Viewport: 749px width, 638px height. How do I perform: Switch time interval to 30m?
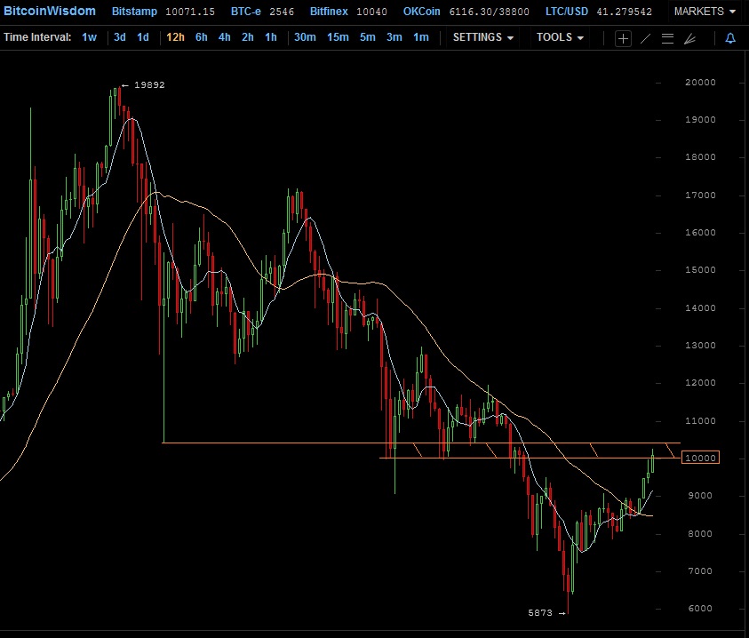coord(305,37)
